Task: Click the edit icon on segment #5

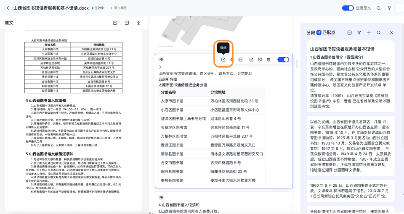Action: 223,60
